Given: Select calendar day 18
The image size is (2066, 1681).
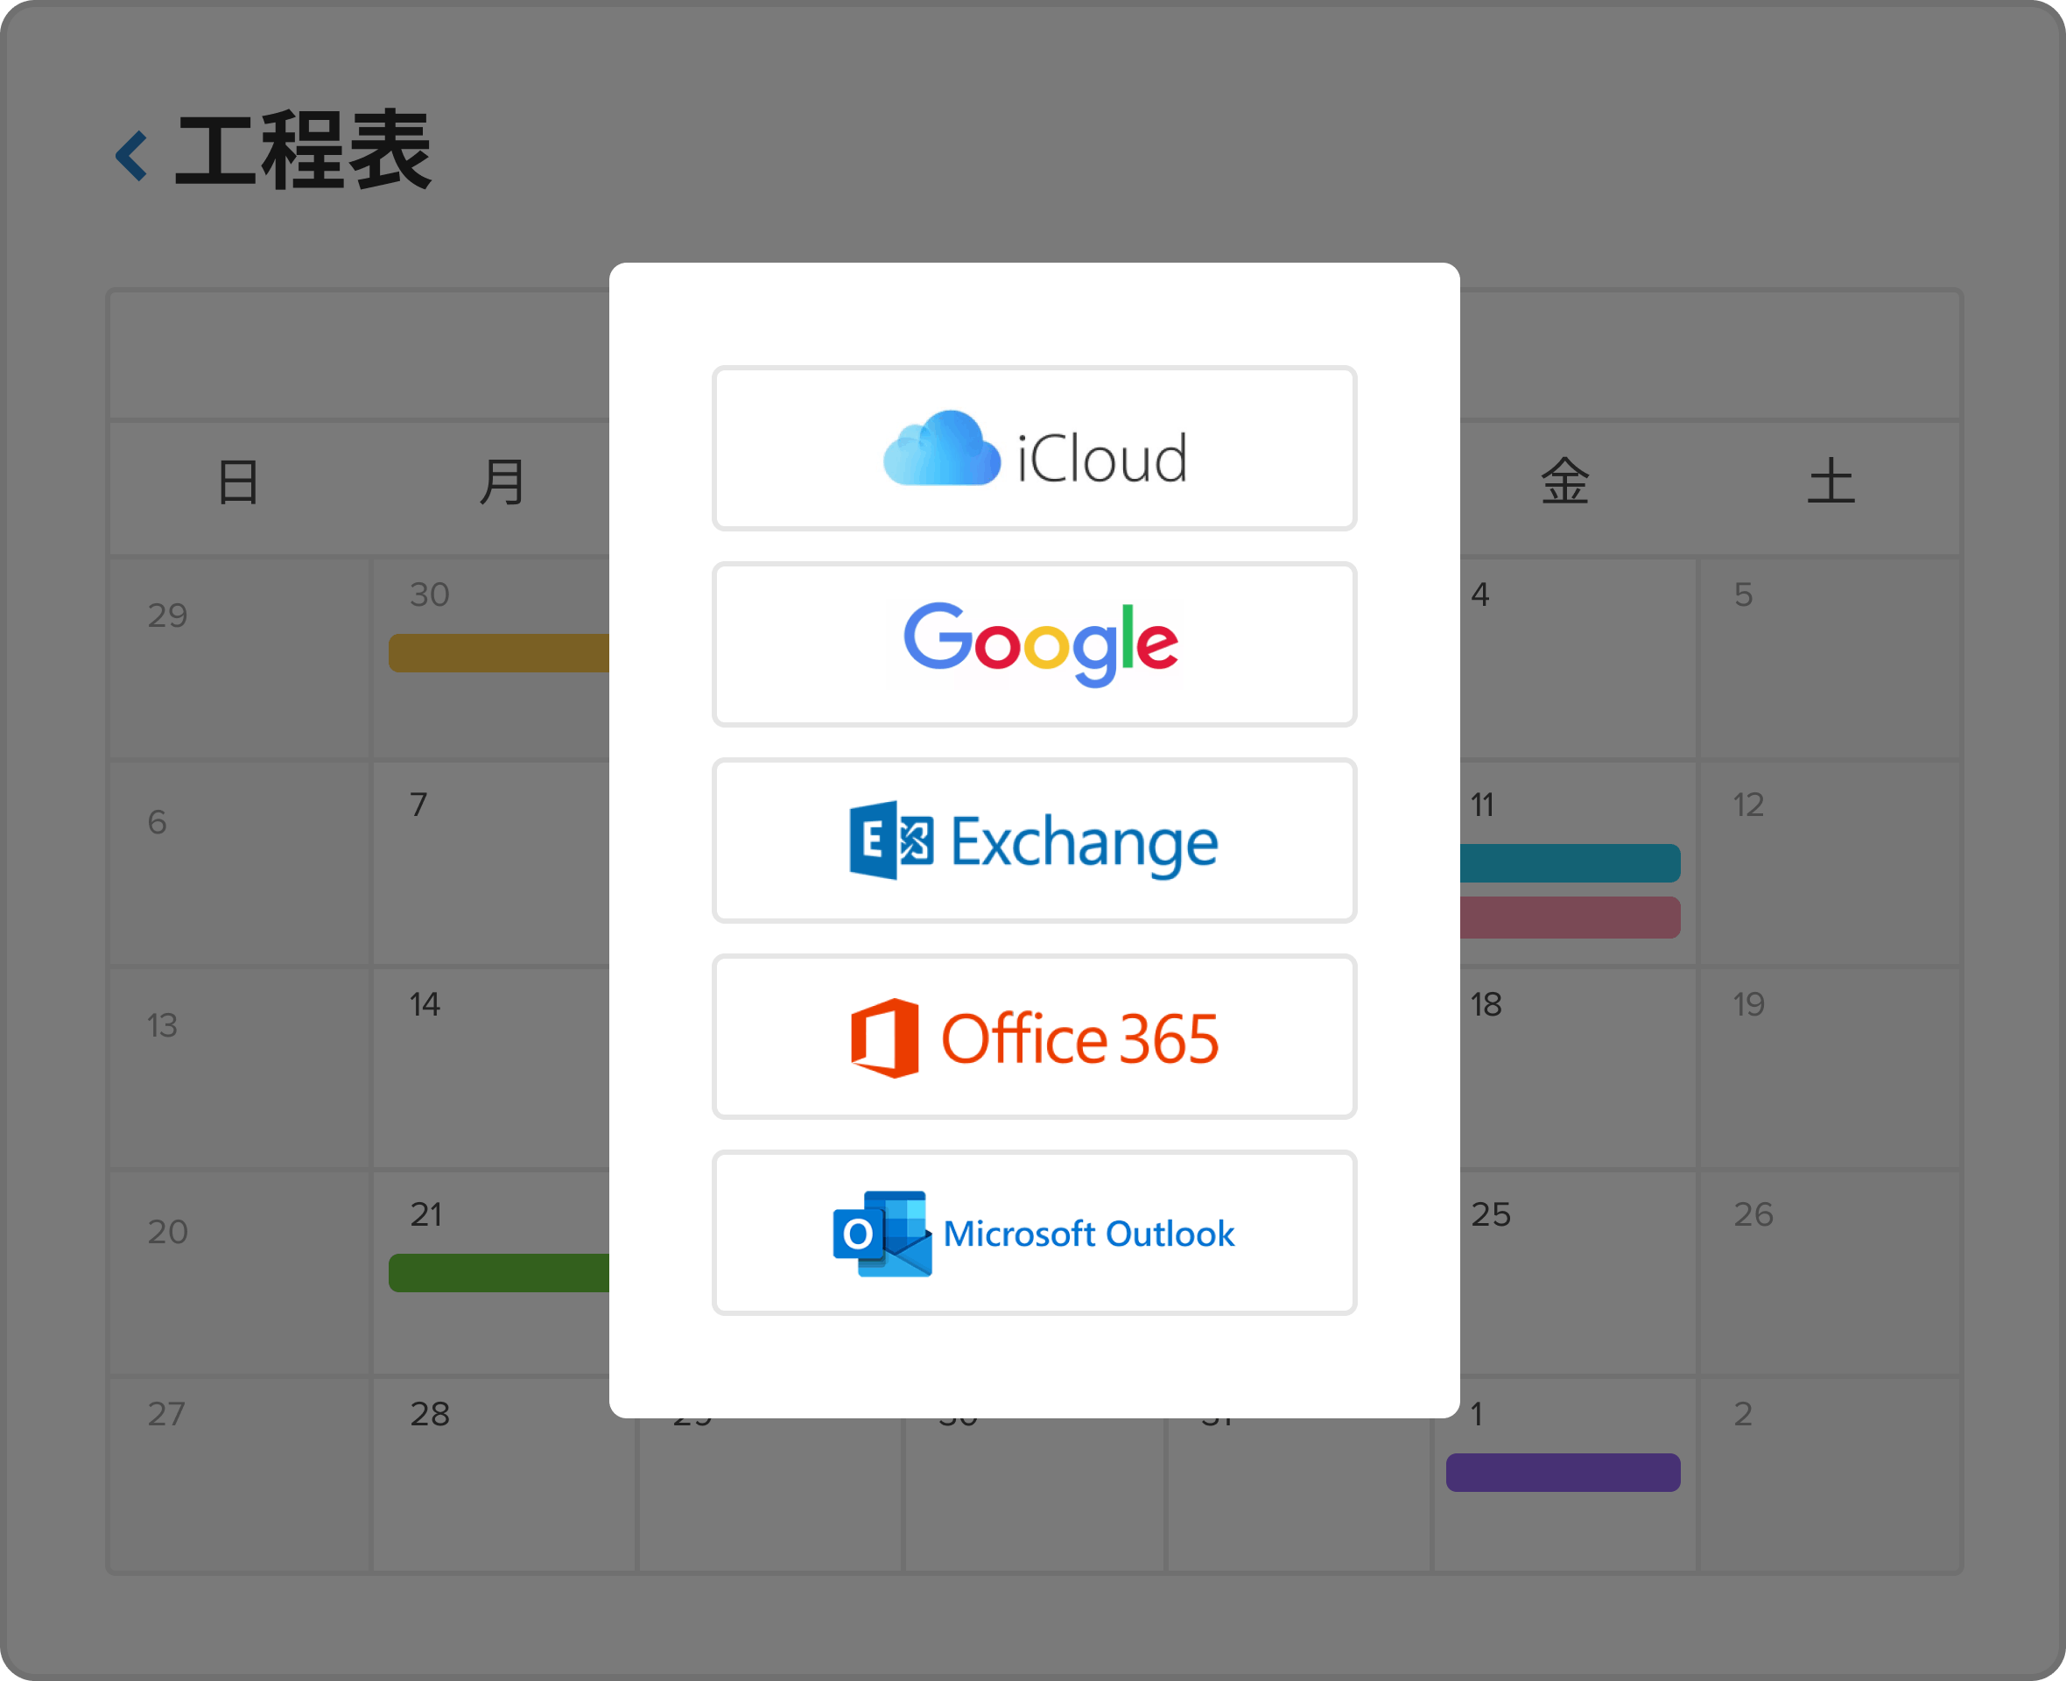Looking at the screenshot, I should pyautogui.click(x=1486, y=1003).
